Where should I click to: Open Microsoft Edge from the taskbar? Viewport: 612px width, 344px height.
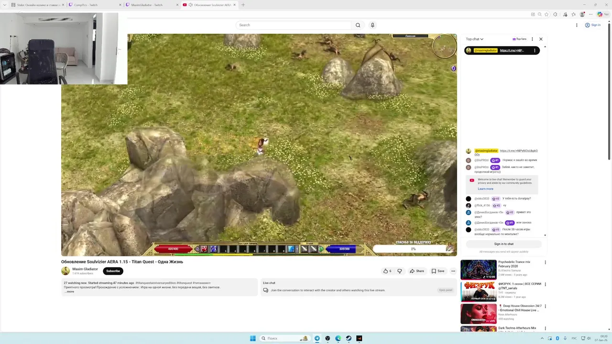pyautogui.click(x=338, y=338)
